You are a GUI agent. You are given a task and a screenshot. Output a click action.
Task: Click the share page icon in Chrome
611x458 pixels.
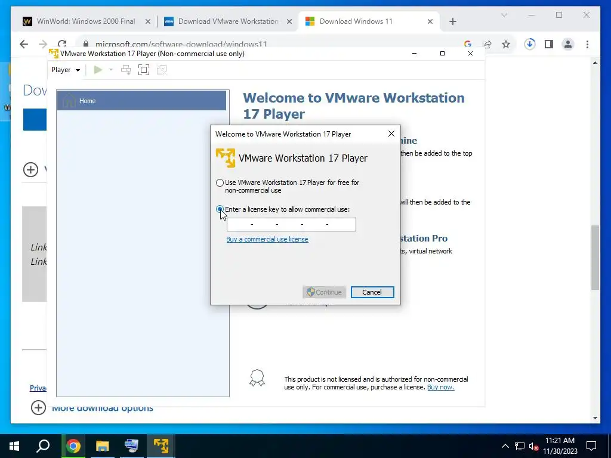pyautogui.click(x=487, y=44)
